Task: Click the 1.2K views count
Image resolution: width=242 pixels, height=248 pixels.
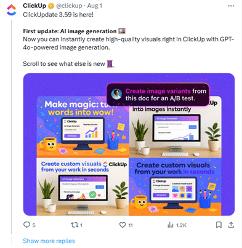Action: 181,225
